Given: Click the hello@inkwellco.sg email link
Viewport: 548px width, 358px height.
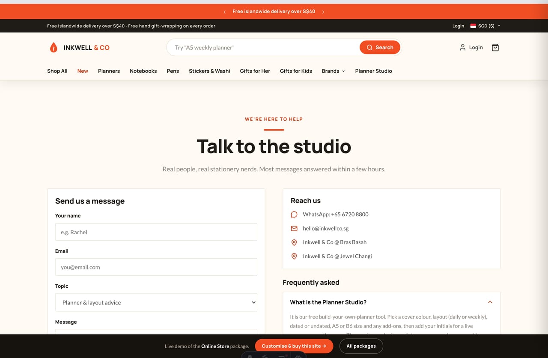Looking at the screenshot, I should pos(326,228).
